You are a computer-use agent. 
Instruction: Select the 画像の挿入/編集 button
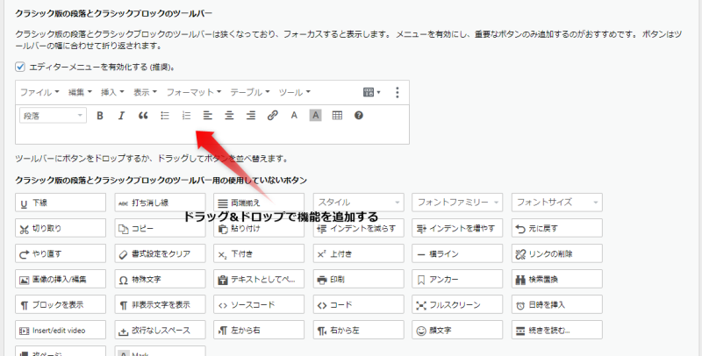tap(61, 279)
